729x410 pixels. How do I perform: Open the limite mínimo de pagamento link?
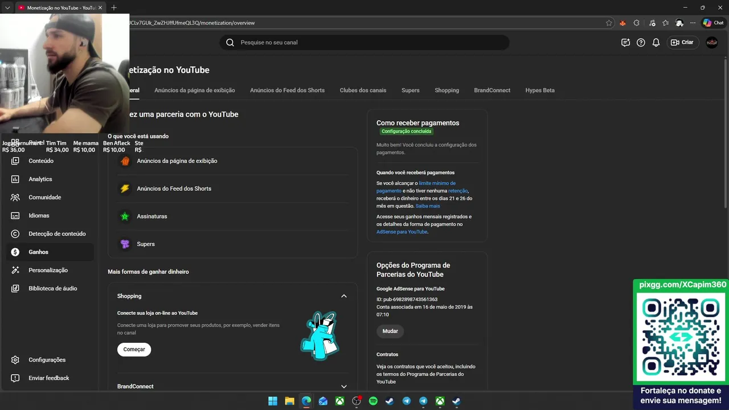point(416,187)
